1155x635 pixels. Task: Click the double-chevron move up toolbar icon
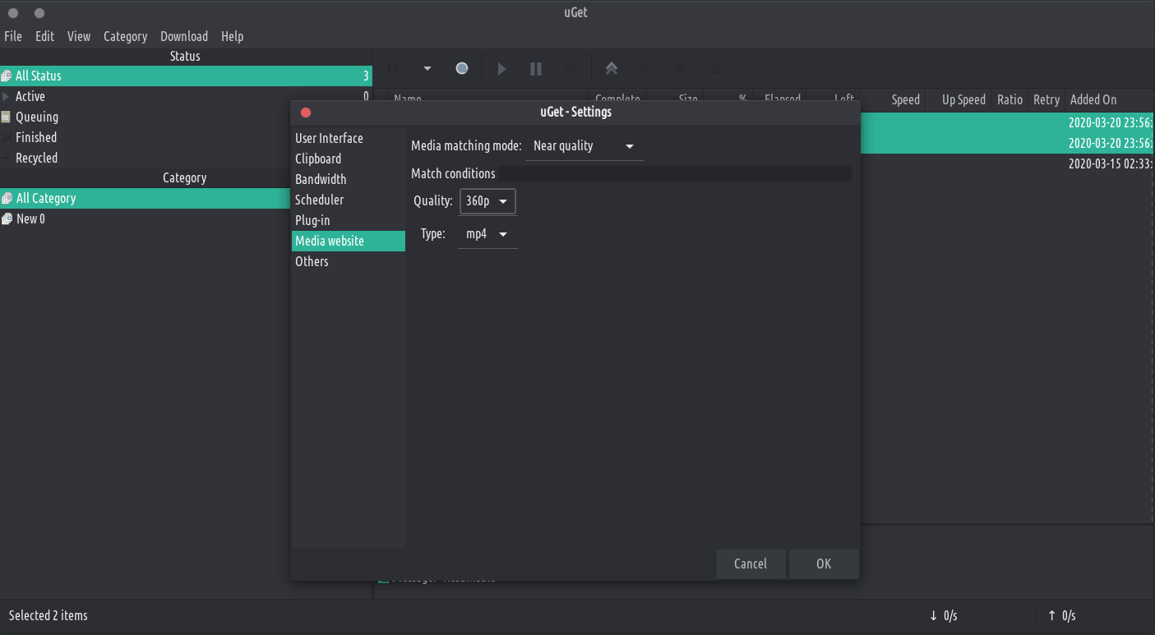[612, 69]
